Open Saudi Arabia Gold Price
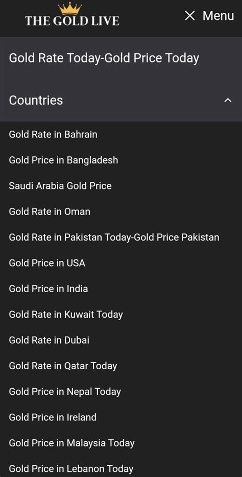242x477 pixels. point(60,186)
